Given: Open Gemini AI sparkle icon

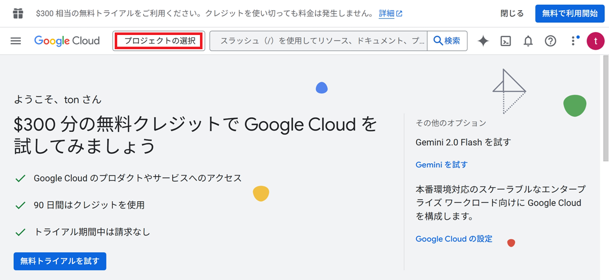Looking at the screenshot, I should [x=483, y=41].
